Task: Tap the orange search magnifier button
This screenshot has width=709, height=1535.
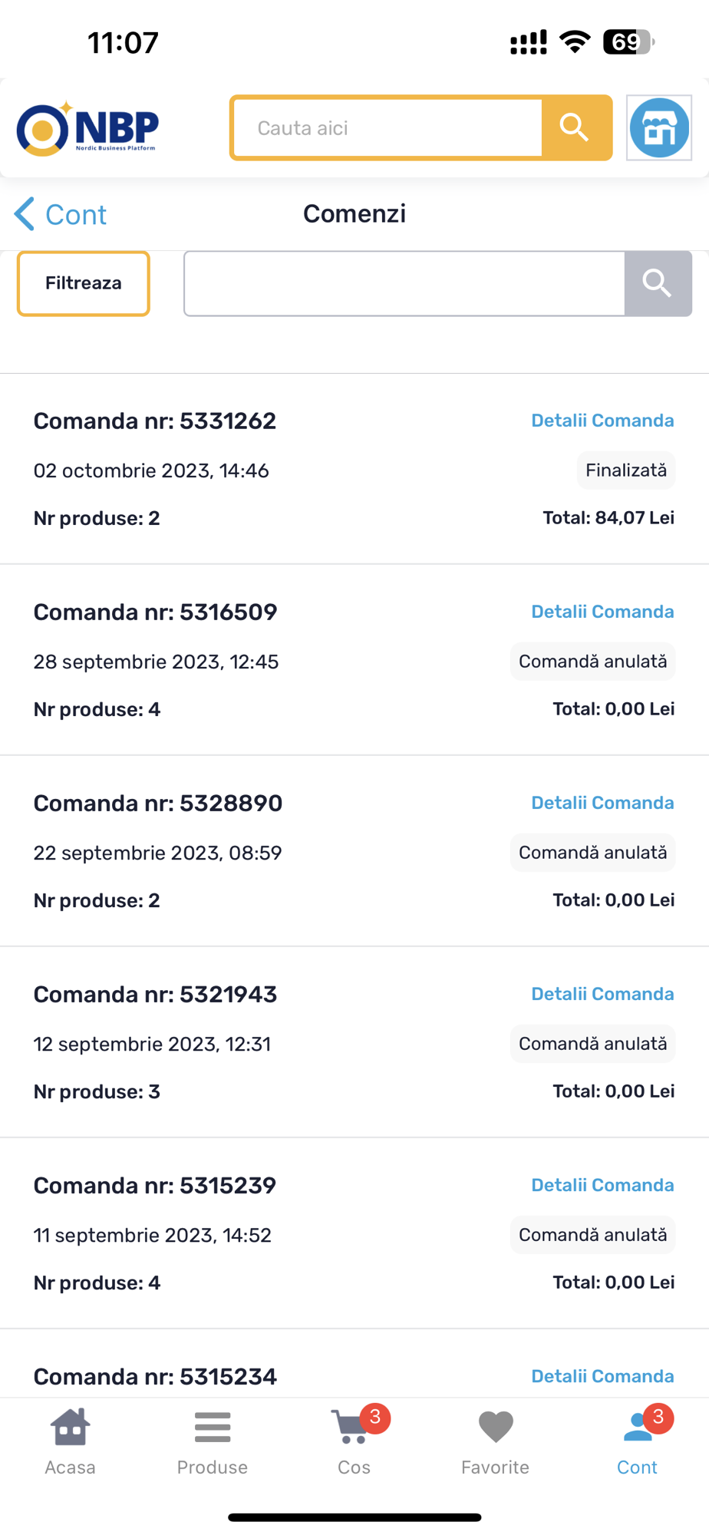Action: (x=575, y=128)
